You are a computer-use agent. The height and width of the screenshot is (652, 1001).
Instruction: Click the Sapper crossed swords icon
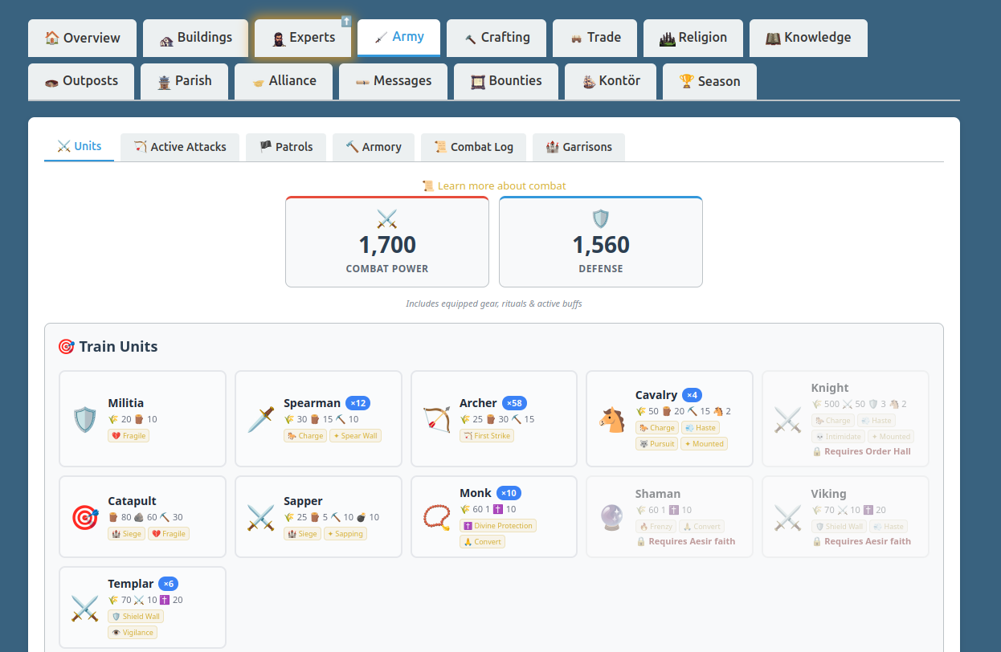260,517
